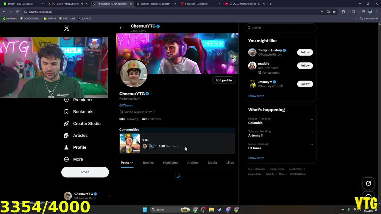
Task: Open Chrome profile avatar menu
Action: click(370, 12)
